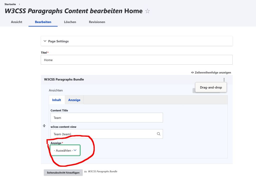The width and height of the screenshot is (256, 183).
Task: Switch to the Ansicht tab
Action: pyautogui.click(x=16, y=22)
